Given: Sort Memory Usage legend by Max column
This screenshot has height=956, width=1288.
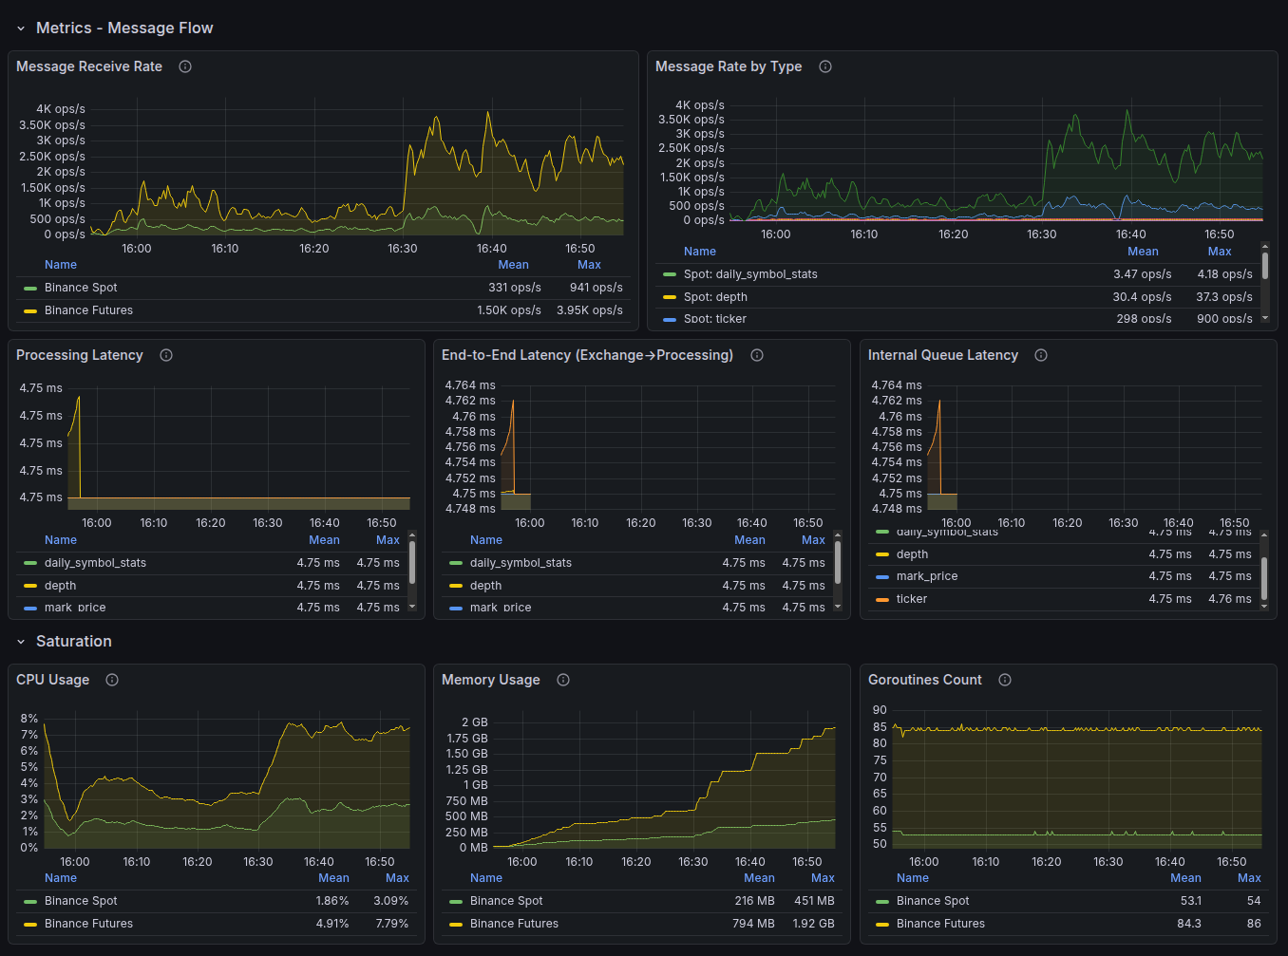Looking at the screenshot, I should coord(822,877).
